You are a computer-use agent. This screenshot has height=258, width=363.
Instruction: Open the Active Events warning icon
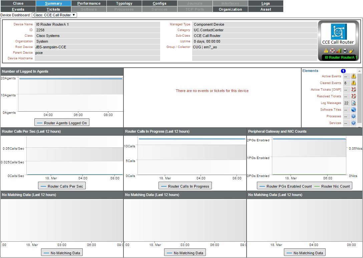pyautogui.click(x=353, y=76)
